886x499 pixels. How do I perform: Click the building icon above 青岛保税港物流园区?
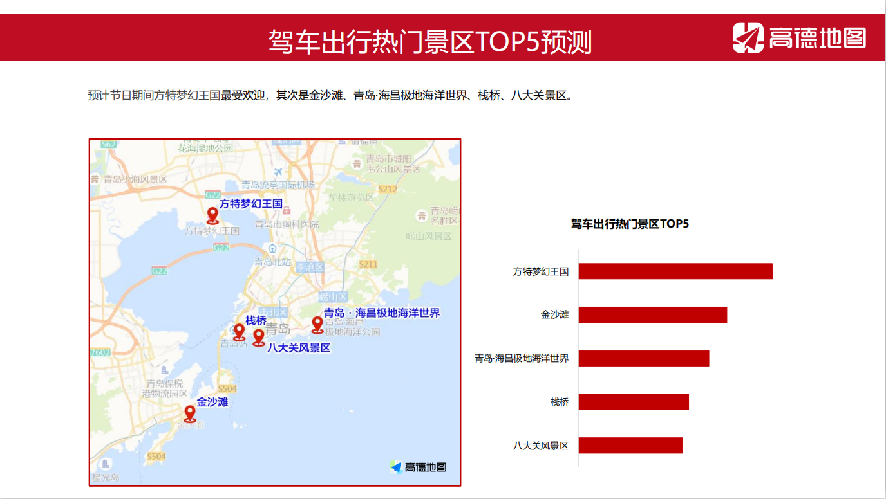(x=165, y=370)
